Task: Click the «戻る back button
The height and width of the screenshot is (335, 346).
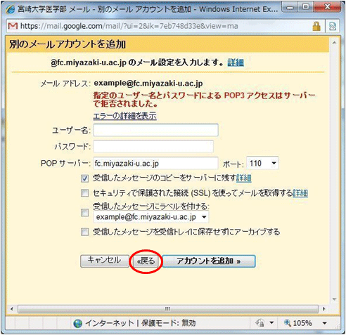Action: (x=146, y=261)
